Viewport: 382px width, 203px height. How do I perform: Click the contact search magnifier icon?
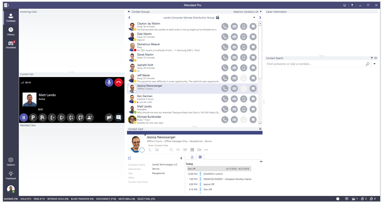[x=367, y=64]
